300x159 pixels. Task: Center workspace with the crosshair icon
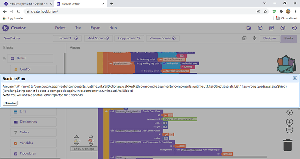[290, 113]
